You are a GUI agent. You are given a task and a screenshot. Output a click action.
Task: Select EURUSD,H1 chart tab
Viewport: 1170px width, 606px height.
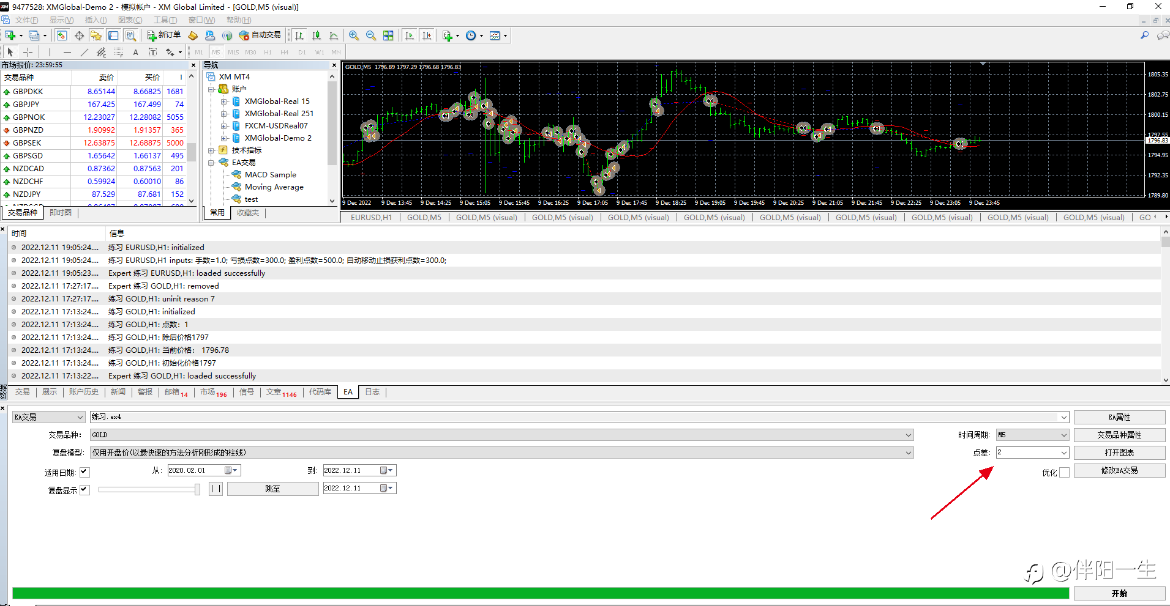coord(371,217)
